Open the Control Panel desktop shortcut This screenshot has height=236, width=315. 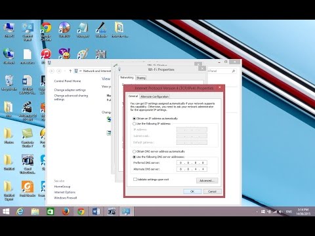click(28, 31)
